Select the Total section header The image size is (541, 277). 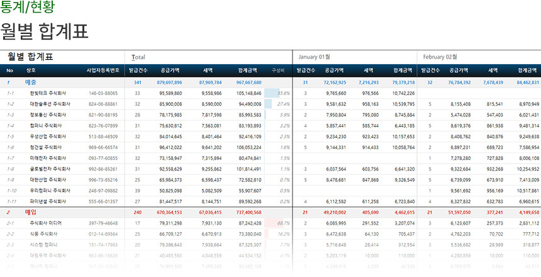138,57
